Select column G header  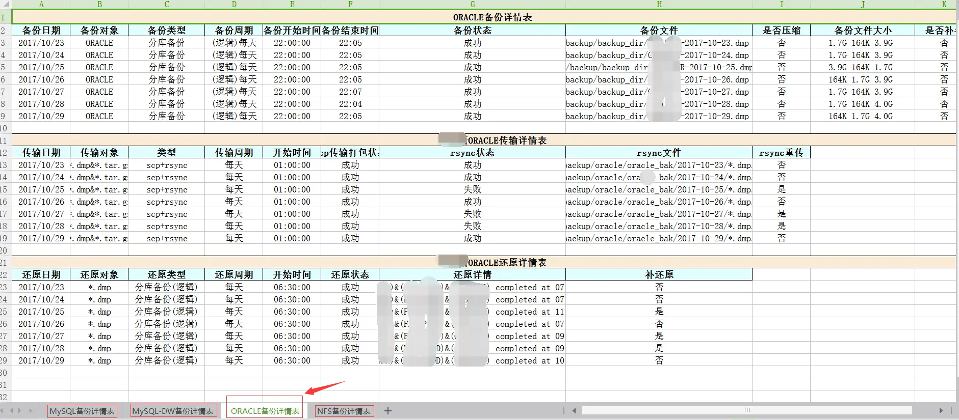(x=473, y=4)
